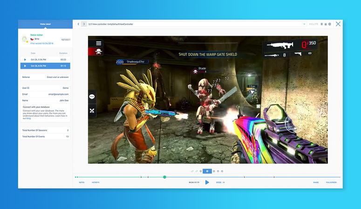Click the Date column header
Image resolution: width=361 pixels, height=209 pixels.
coord(33,53)
